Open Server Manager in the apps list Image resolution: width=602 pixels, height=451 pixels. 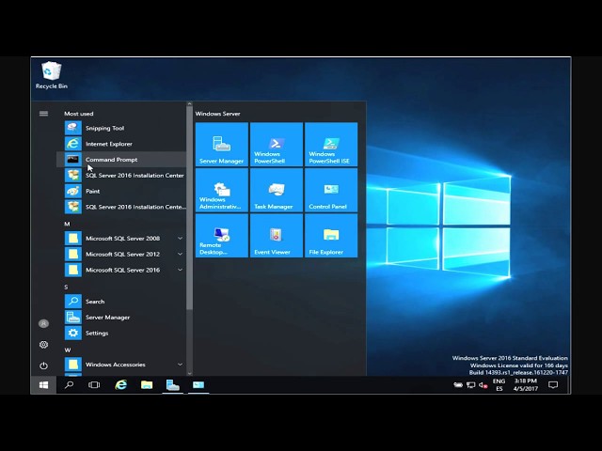tap(121, 318)
